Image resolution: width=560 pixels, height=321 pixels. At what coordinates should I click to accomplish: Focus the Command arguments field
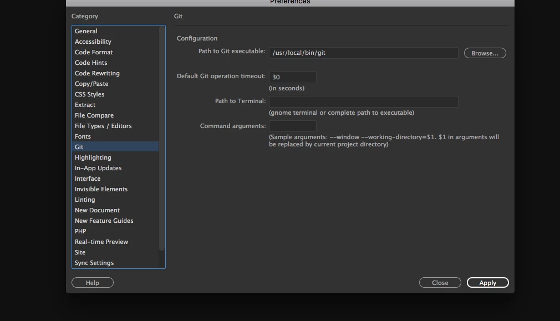pos(293,126)
